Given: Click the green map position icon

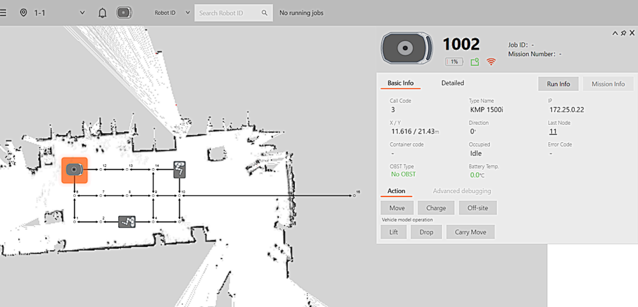Looking at the screenshot, I should (x=475, y=61).
